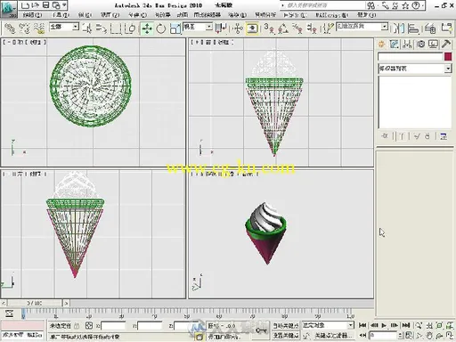
Task: Click the Play Animation button
Action: [x=384, y=325]
